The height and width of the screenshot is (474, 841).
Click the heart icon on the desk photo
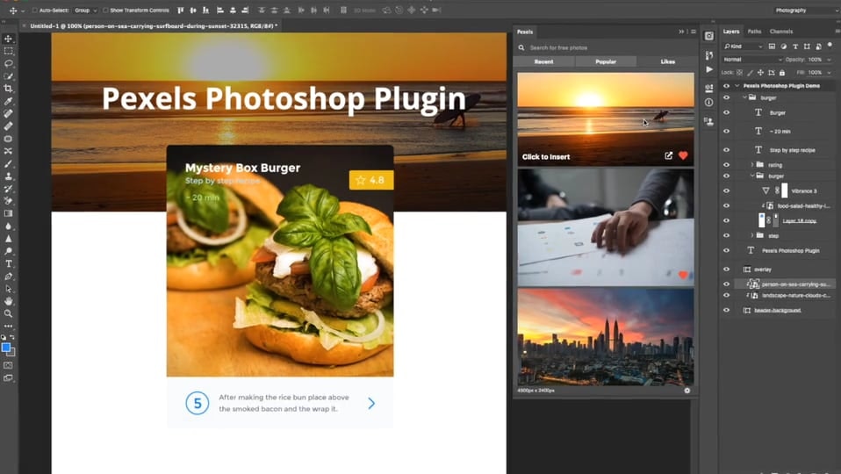coord(683,275)
